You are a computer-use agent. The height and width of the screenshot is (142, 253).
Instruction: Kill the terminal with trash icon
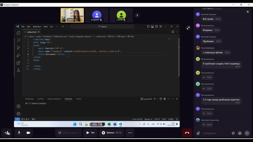[164, 99]
